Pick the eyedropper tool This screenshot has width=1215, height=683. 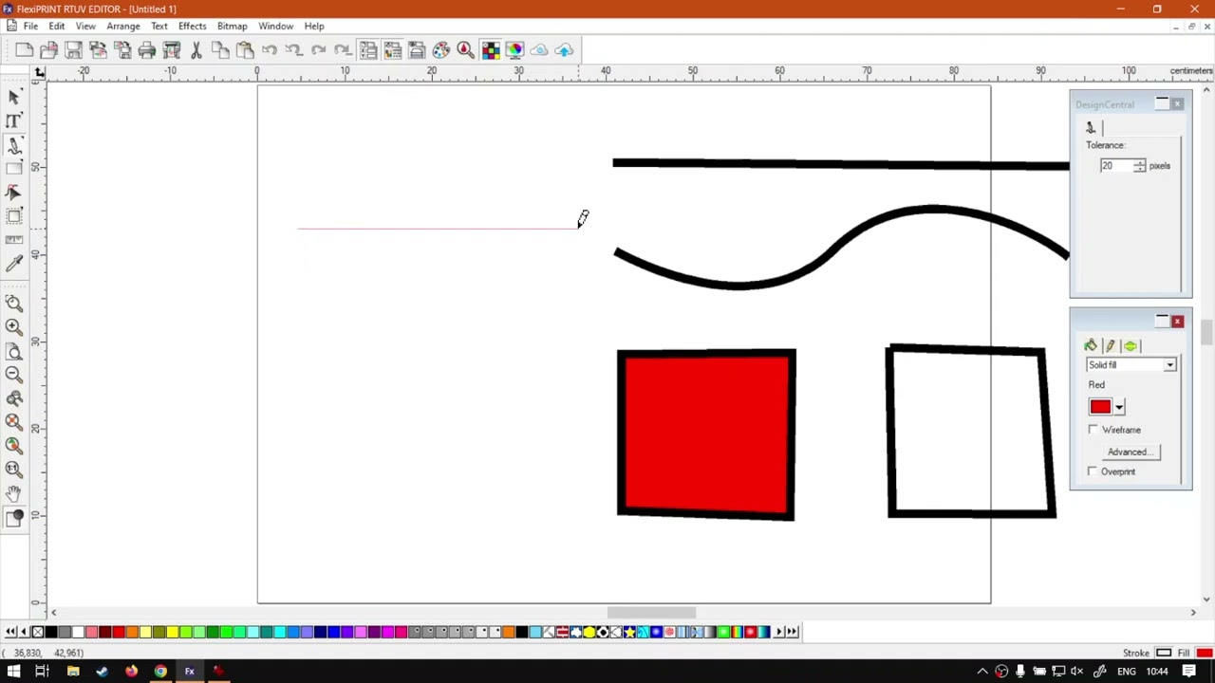click(14, 264)
